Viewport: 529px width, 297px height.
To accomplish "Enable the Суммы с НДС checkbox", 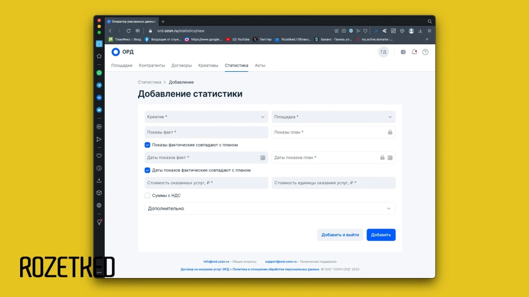I will click(x=148, y=196).
